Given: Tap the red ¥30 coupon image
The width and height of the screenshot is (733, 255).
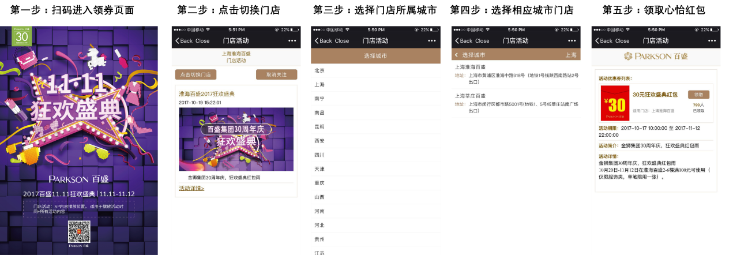Looking at the screenshot, I should 615,103.
